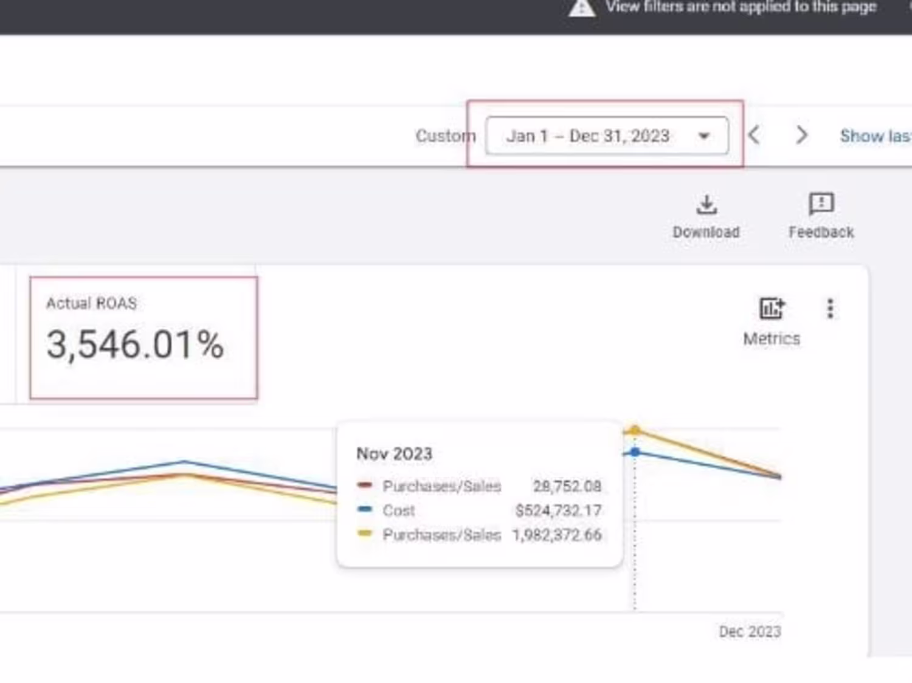Click the Show last link

(x=876, y=136)
